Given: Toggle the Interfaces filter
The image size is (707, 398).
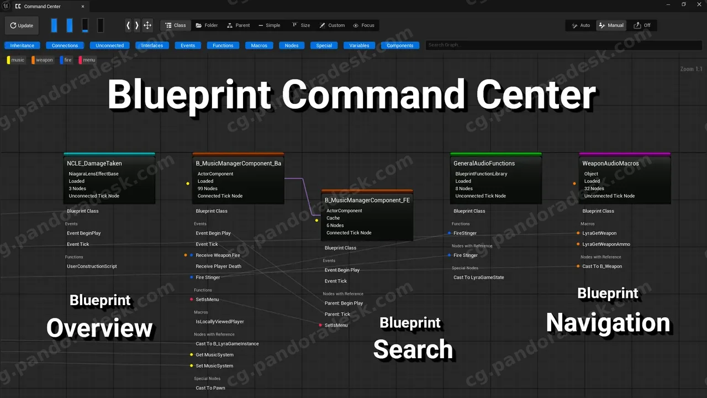Looking at the screenshot, I should (x=152, y=45).
